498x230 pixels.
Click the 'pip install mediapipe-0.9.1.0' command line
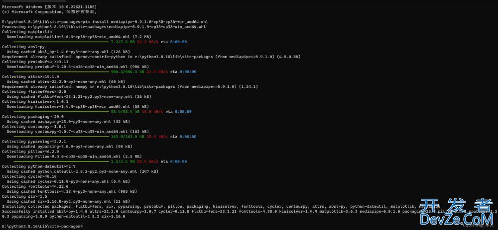pyautogui.click(x=105, y=22)
